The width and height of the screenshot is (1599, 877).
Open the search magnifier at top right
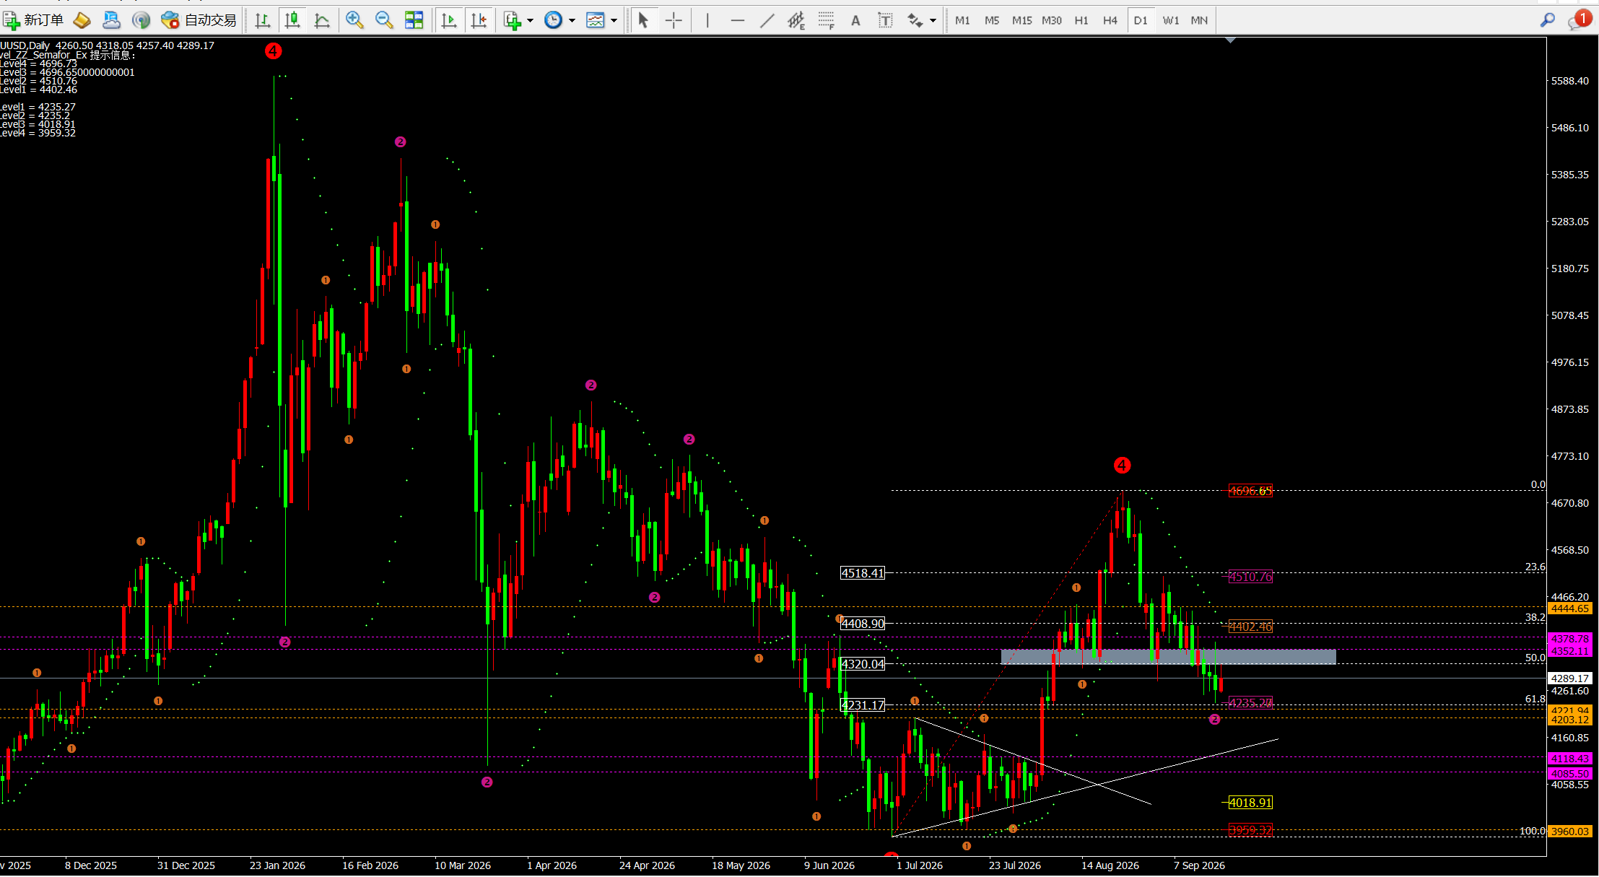1547,20
